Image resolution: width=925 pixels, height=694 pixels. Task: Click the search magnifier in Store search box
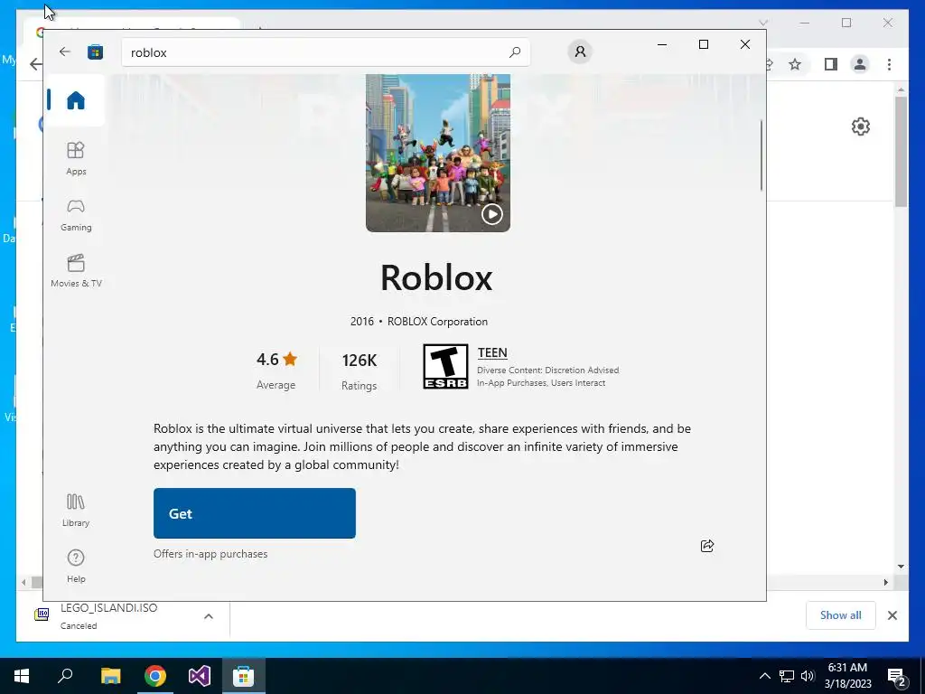(x=515, y=52)
